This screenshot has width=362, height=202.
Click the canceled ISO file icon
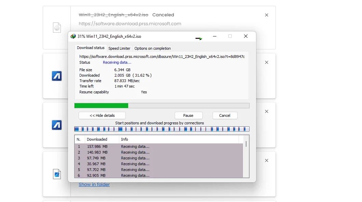coord(57,28)
